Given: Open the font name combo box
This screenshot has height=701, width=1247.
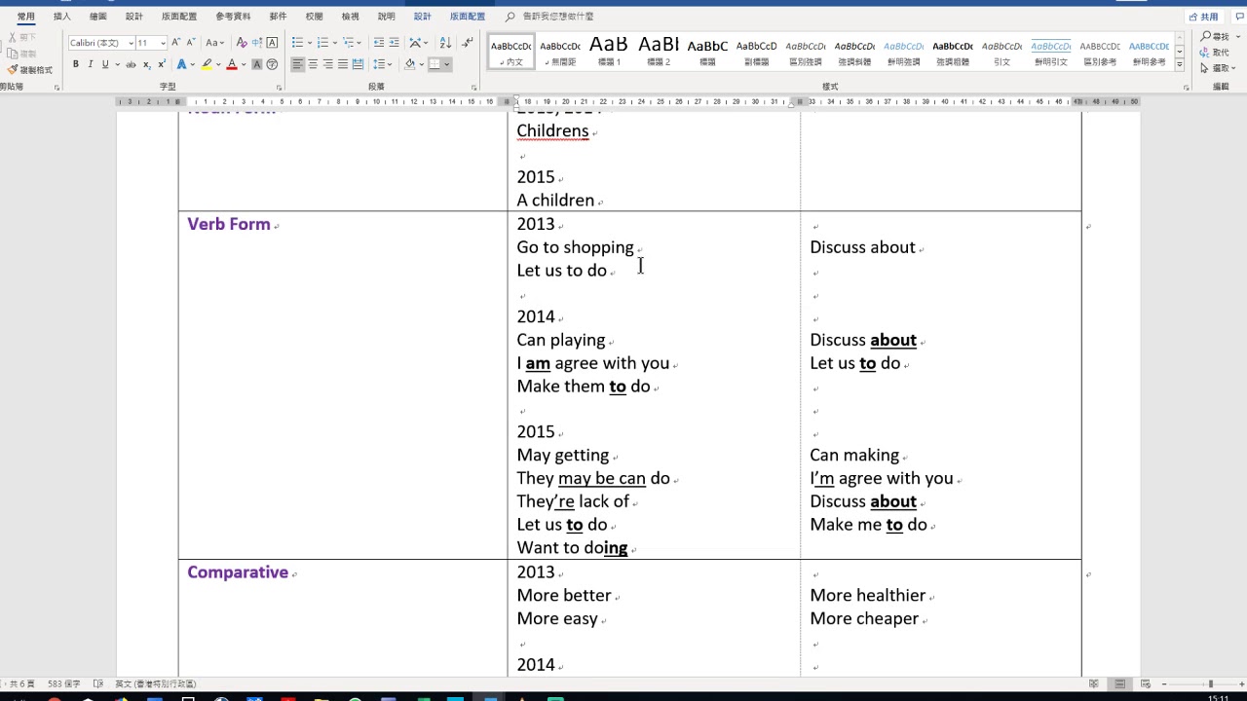Looking at the screenshot, I should 101,43.
